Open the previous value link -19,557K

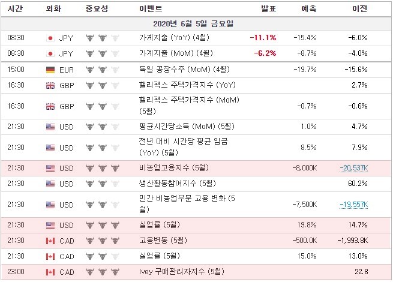point(354,205)
